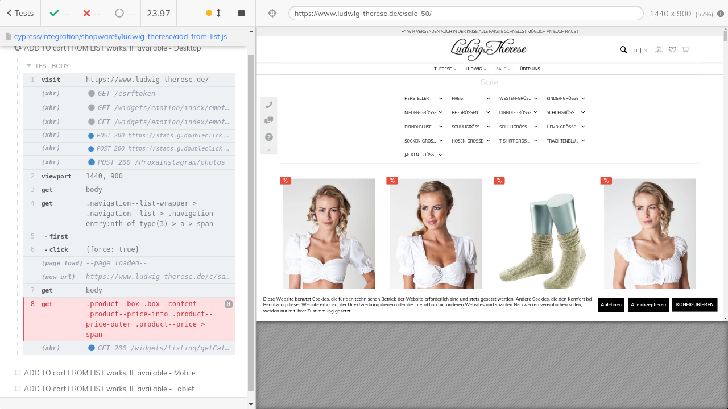The height and width of the screenshot is (409, 728).
Task: Click the wool socks product thumbnail
Action: (543, 236)
